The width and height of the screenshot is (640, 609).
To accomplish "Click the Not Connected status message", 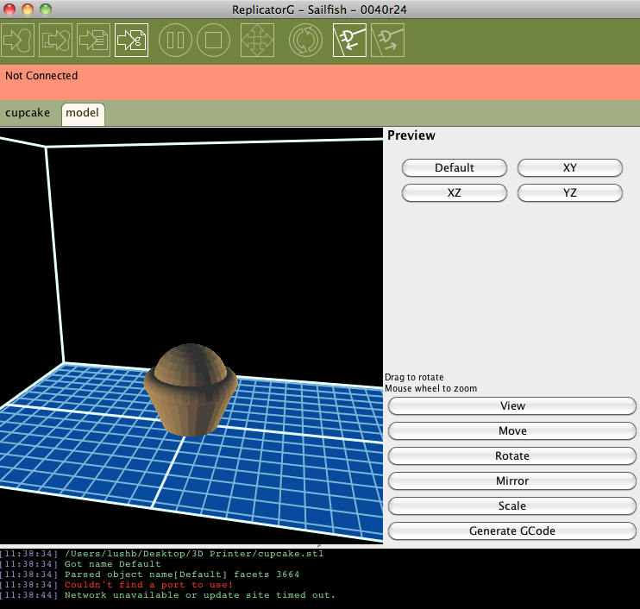I will [41, 76].
